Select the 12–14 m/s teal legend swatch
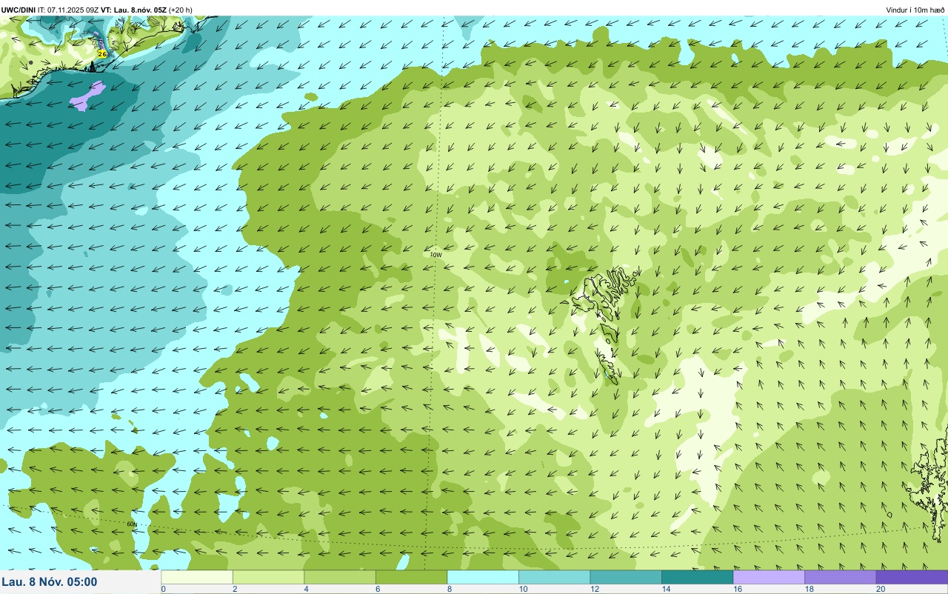 (x=626, y=577)
